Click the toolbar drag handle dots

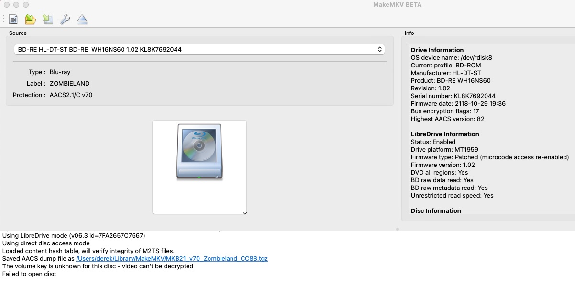(x=4, y=20)
